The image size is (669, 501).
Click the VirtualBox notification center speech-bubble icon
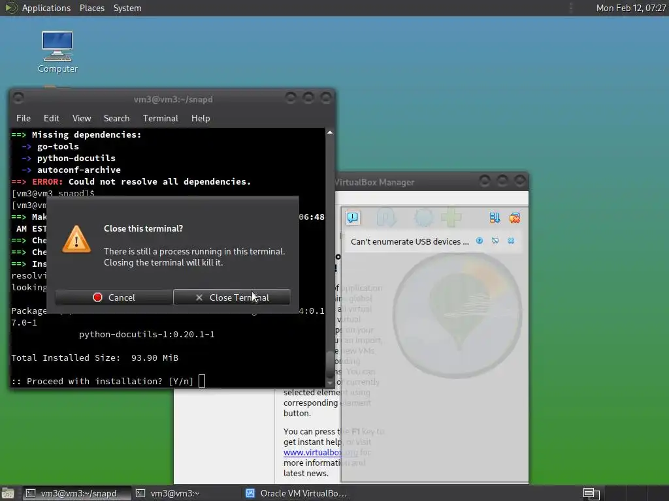click(x=352, y=218)
